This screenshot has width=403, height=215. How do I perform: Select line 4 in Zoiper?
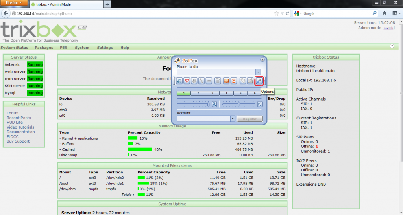pyautogui.click(x=226, y=93)
